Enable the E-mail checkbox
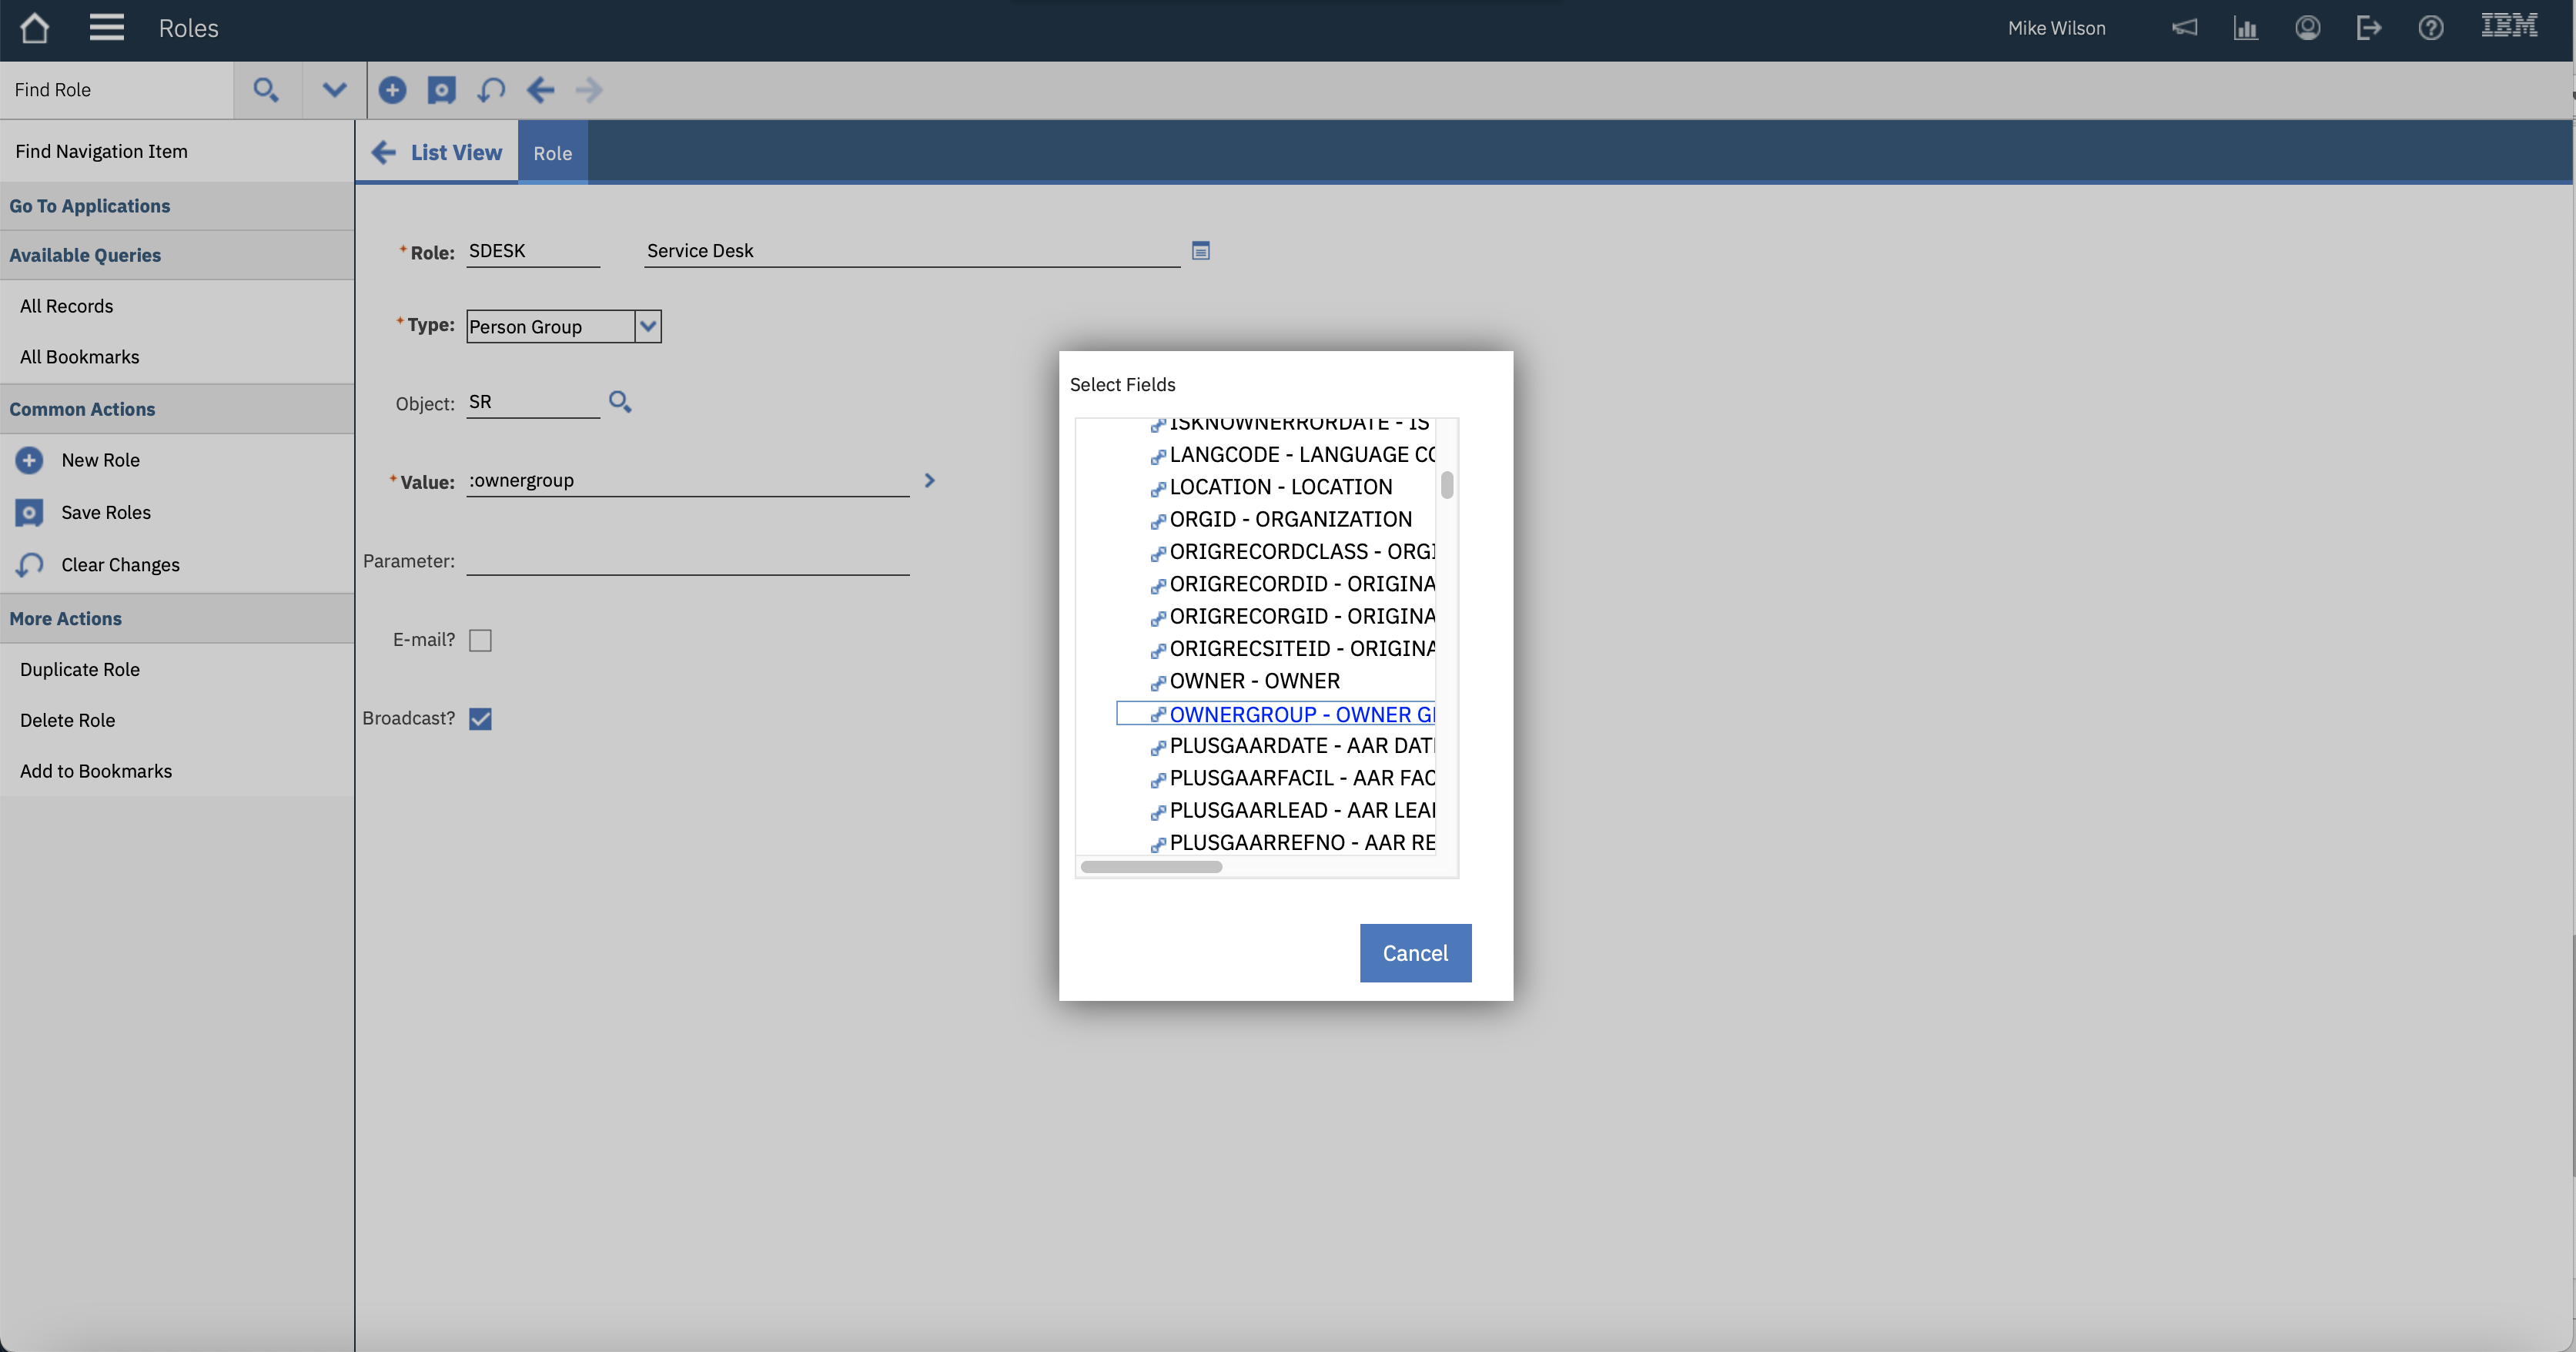The image size is (2576, 1352). click(480, 640)
